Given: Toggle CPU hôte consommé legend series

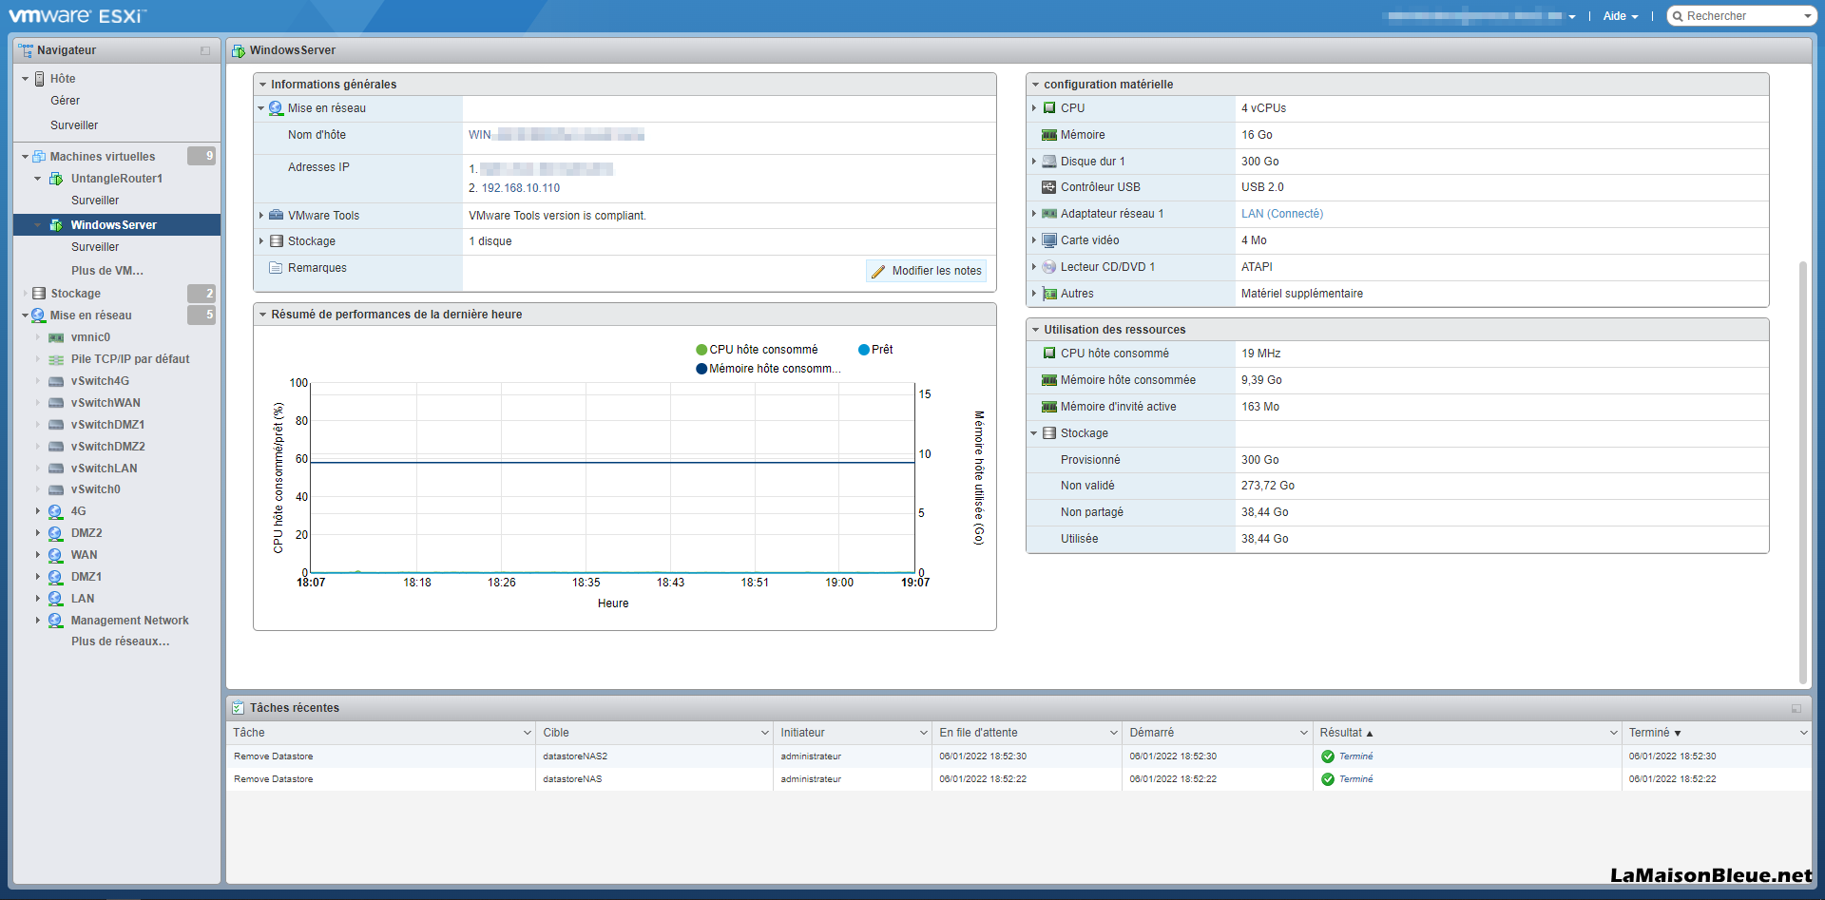Looking at the screenshot, I should click(757, 350).
